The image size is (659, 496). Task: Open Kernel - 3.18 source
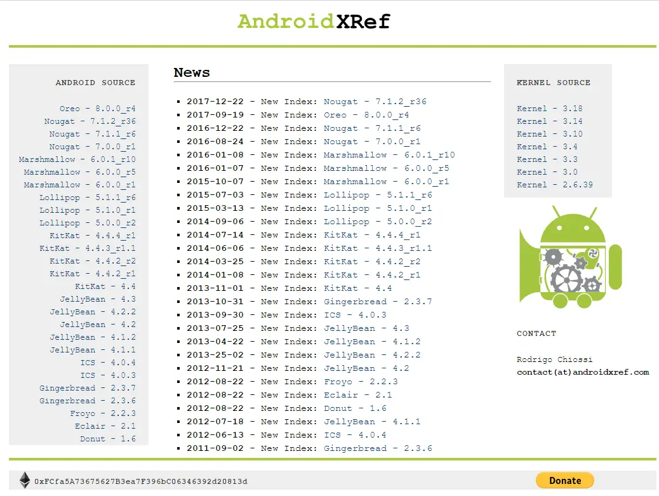(x=549, y=109)
